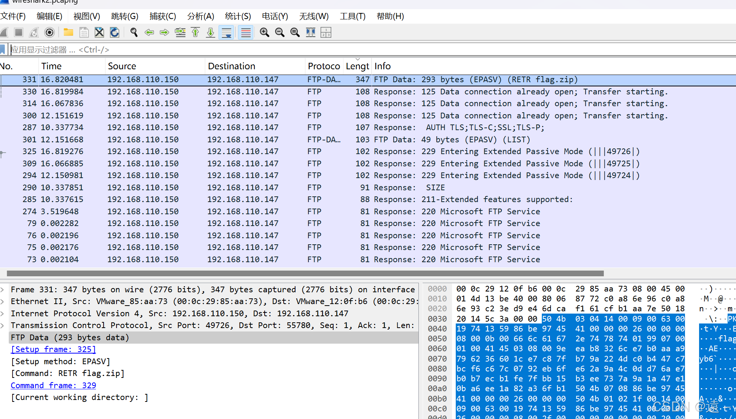The height and width of the screenshot is (419, 736).
Task: Open the find packet tool
Action: (x=134, y=32)
